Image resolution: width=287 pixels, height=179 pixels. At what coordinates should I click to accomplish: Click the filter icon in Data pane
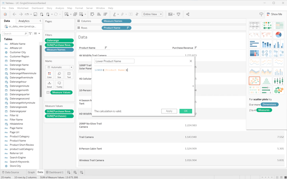click(x=30, y=33)
